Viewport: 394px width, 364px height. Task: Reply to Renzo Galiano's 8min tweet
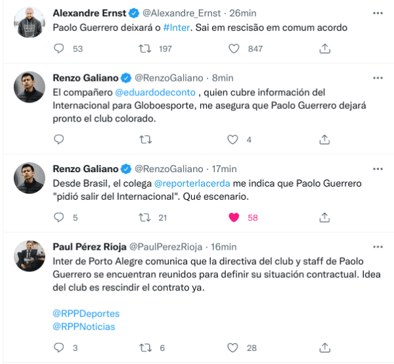coord(59,139)
